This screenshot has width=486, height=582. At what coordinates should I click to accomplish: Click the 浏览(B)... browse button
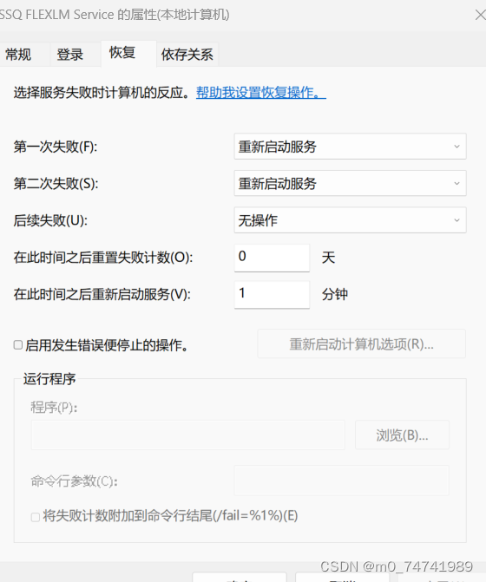point(402,435)
